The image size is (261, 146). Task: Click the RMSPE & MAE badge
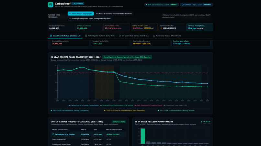pos(119,122)
